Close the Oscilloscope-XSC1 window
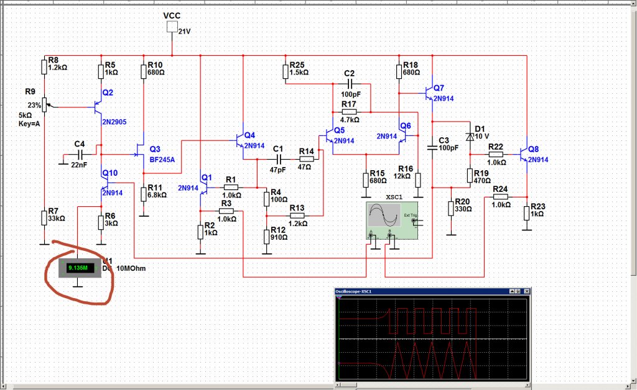Viewport: 637px width, 390px height. [527, 291]
